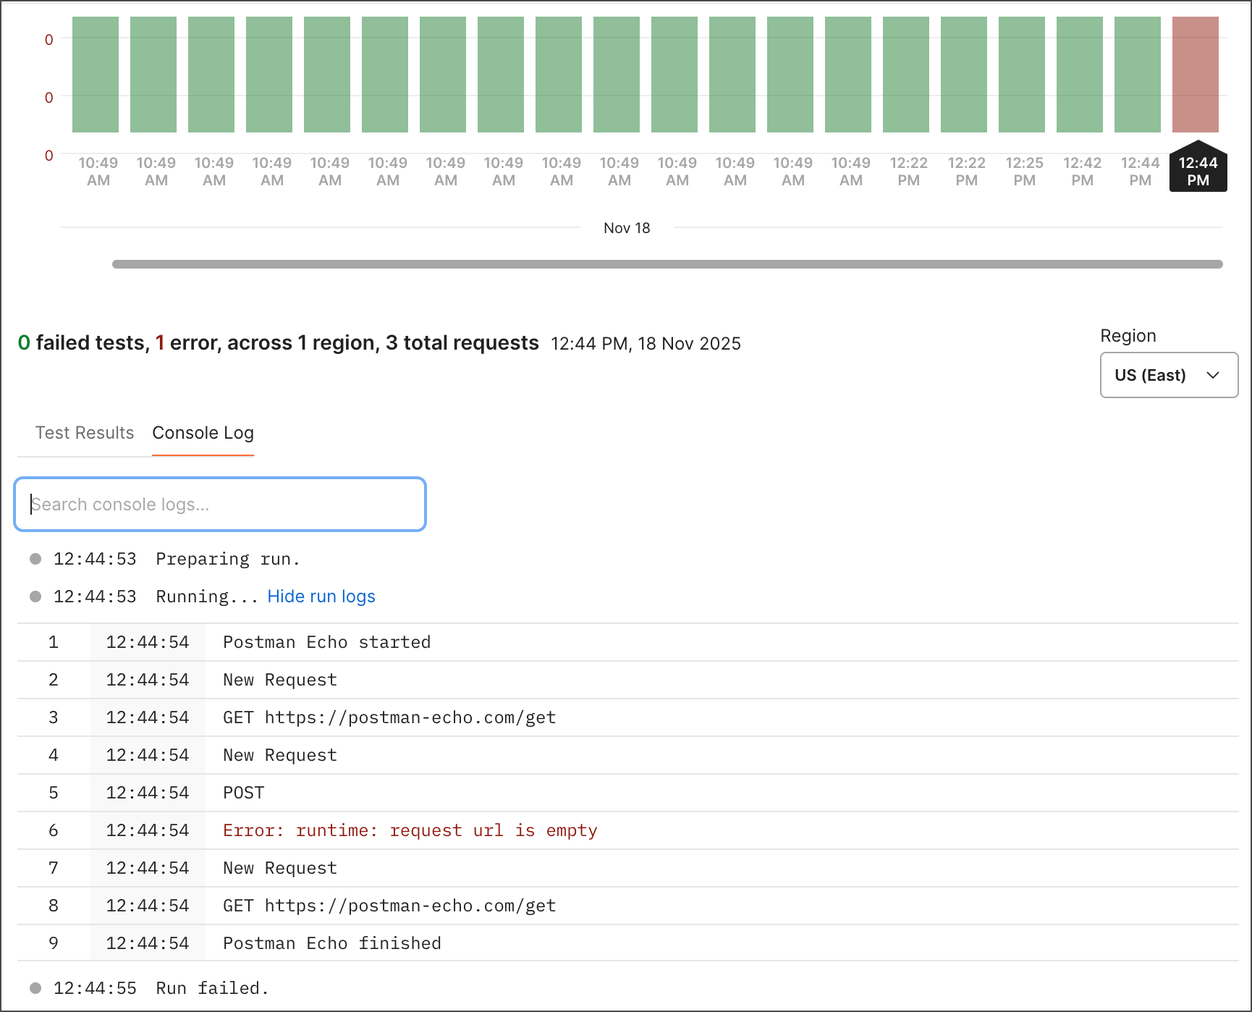
Task: Select the 12:42 PM run bar
Action: point(1081,75)
